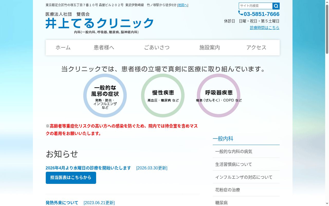This screenshot has height=206, width=329.
Task: Open the 患者様へ menu item
Action: pyautogui.click(x=104, y=47)
